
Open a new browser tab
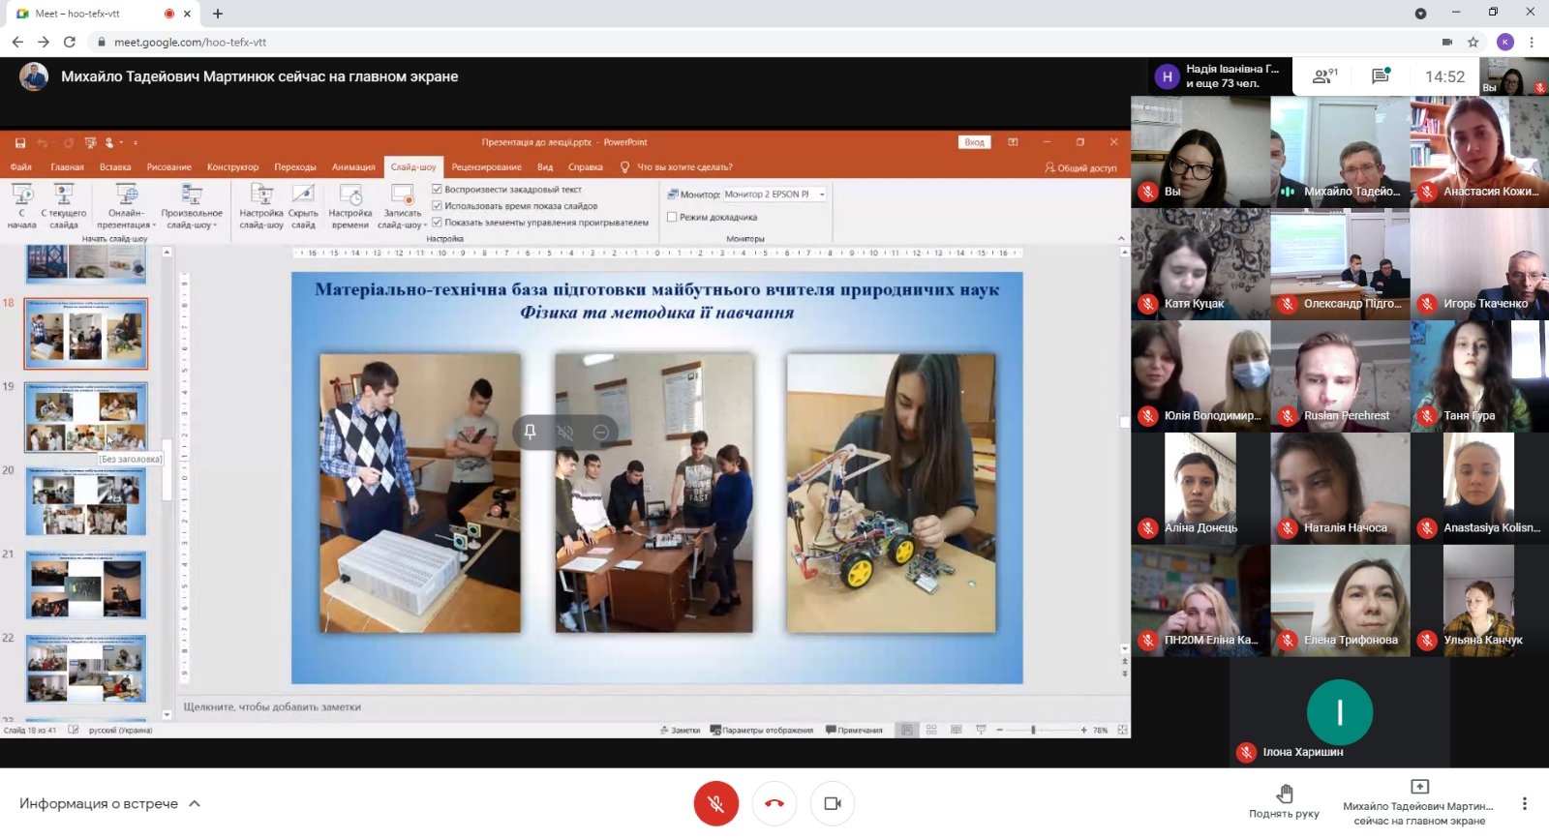[218, 14]
